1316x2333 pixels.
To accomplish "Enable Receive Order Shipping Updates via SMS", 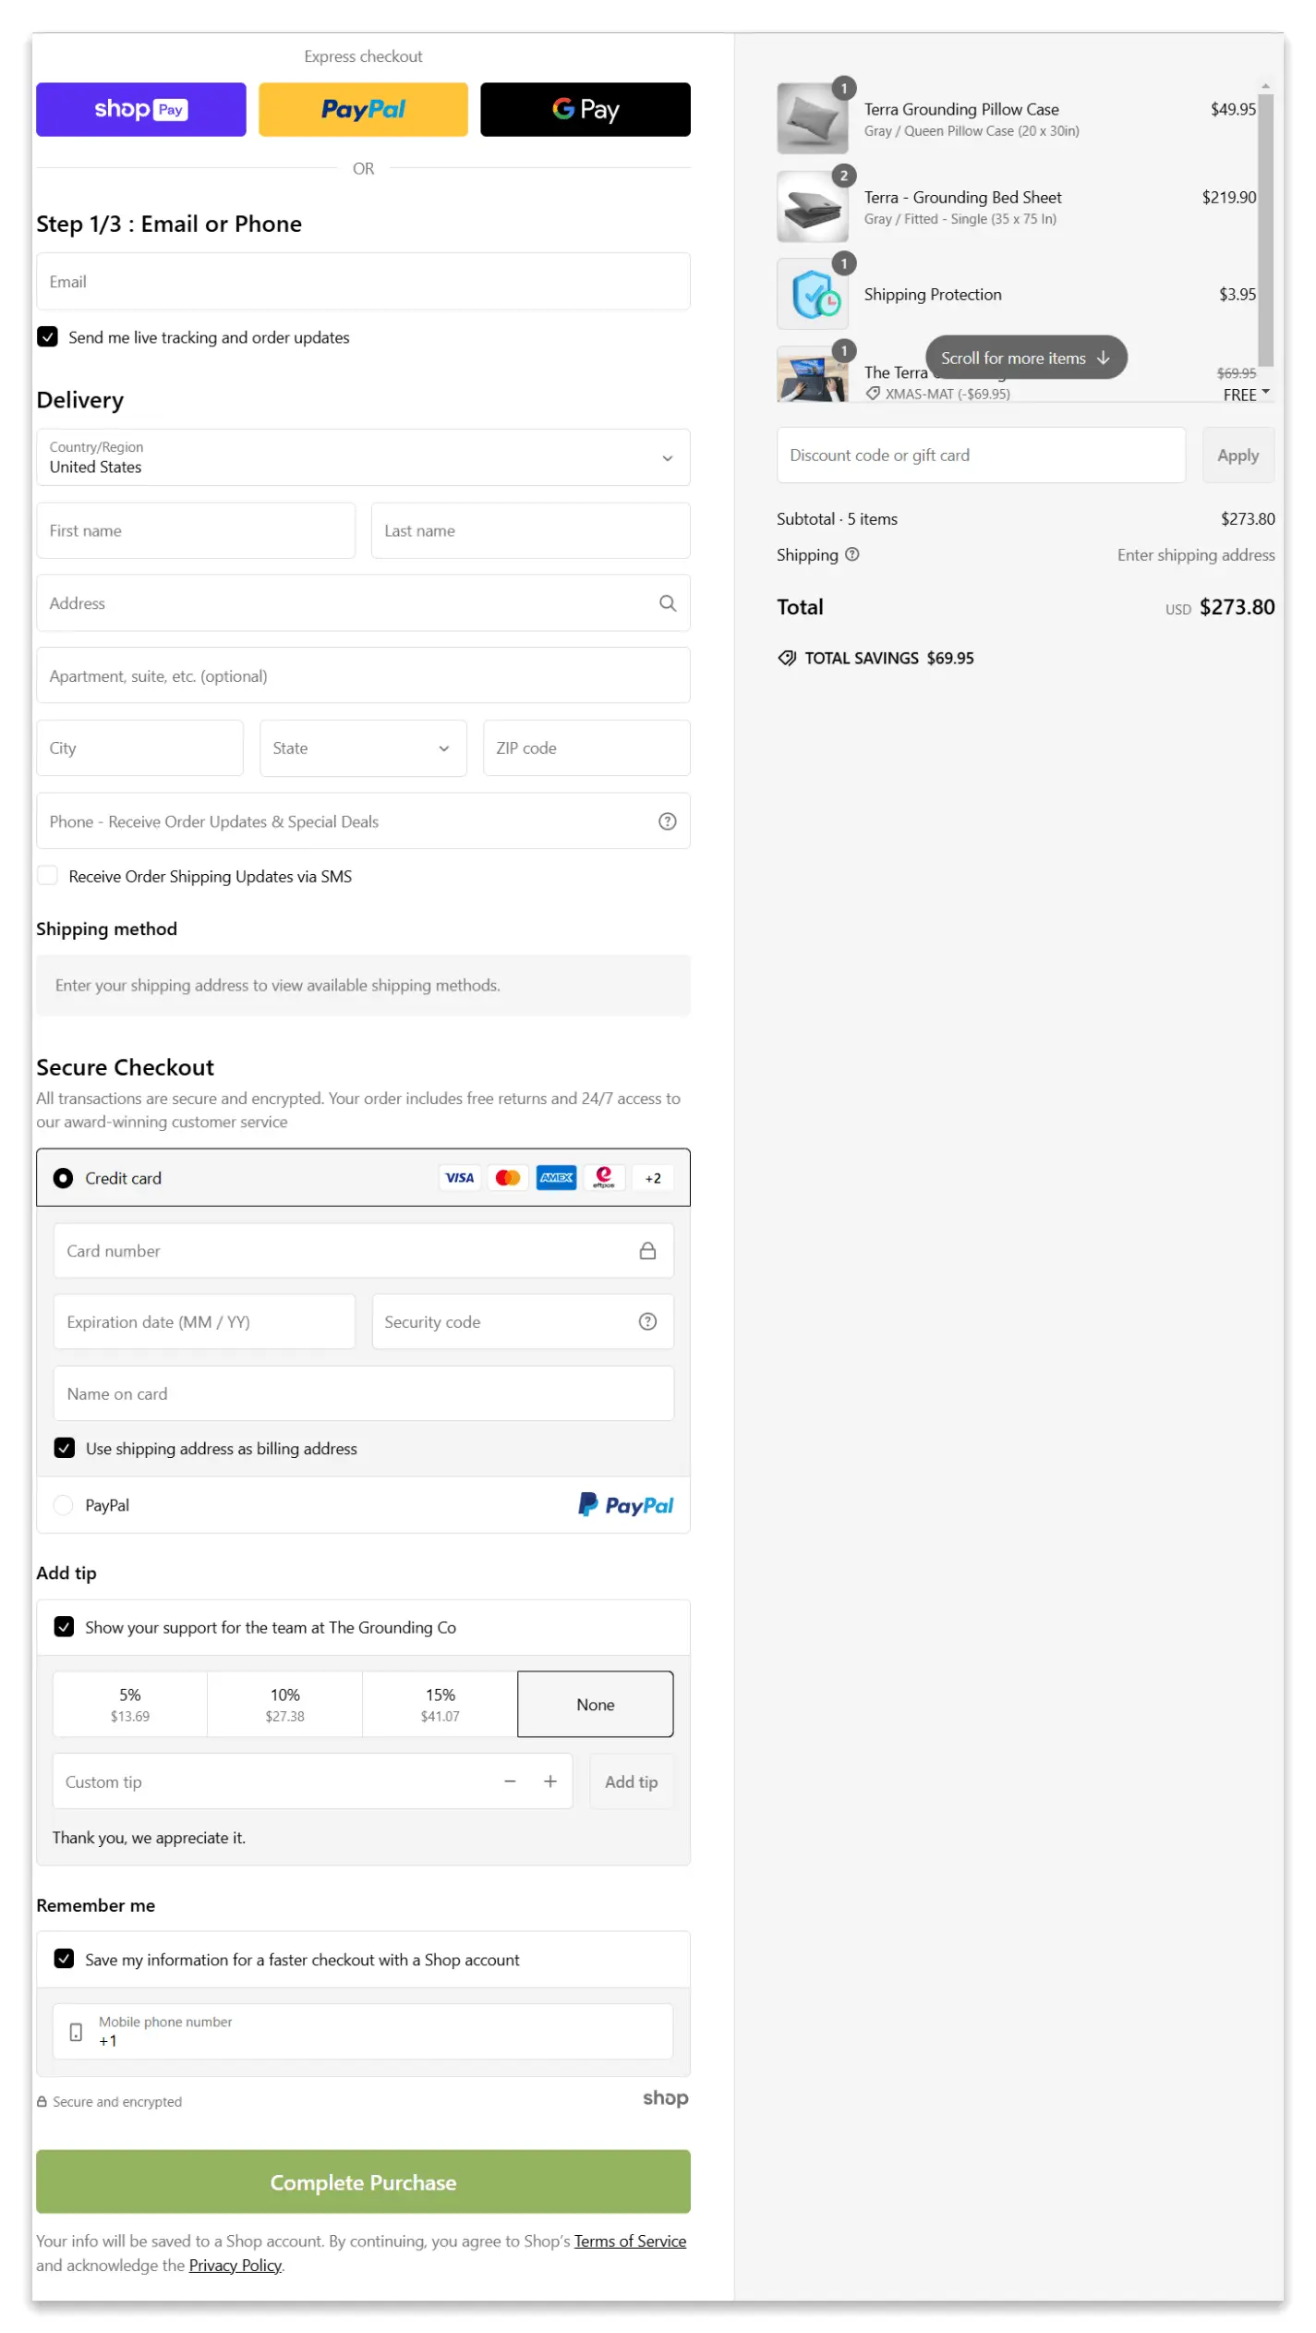I will 48,876.
